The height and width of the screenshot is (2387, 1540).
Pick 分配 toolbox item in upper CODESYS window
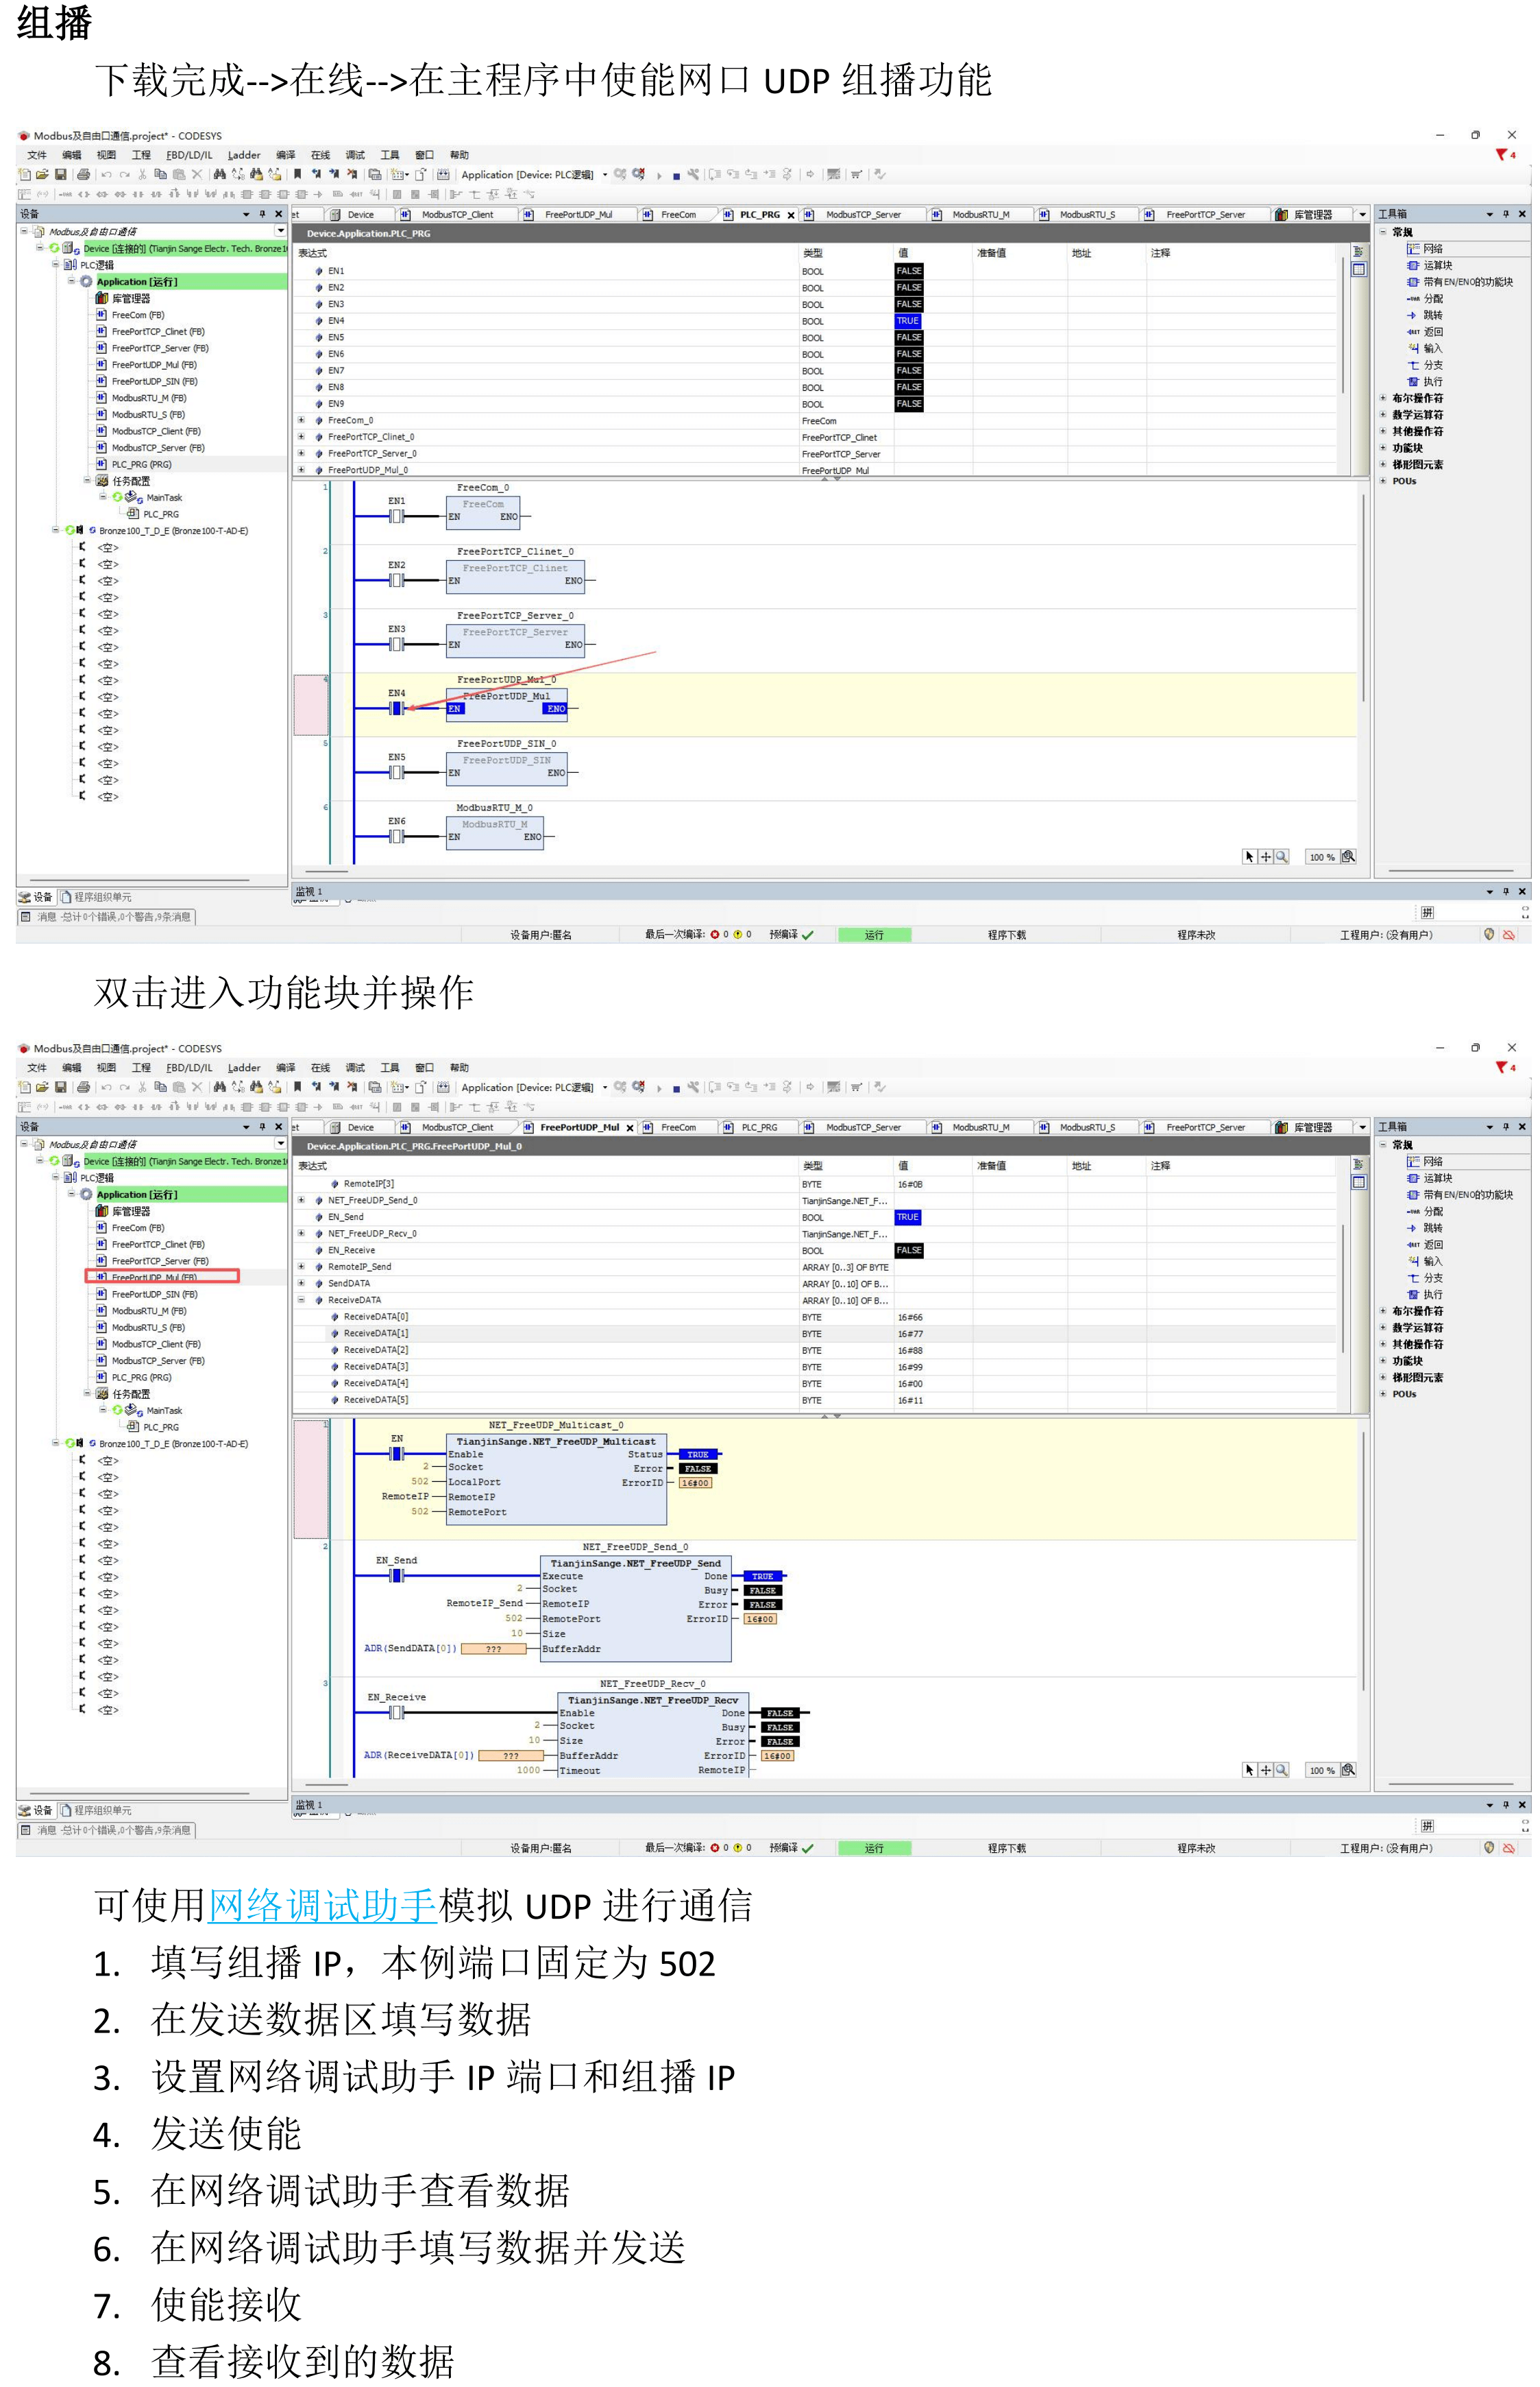coord(1424,298)
